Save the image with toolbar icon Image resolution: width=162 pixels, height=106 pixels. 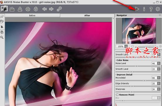point(20,9)
